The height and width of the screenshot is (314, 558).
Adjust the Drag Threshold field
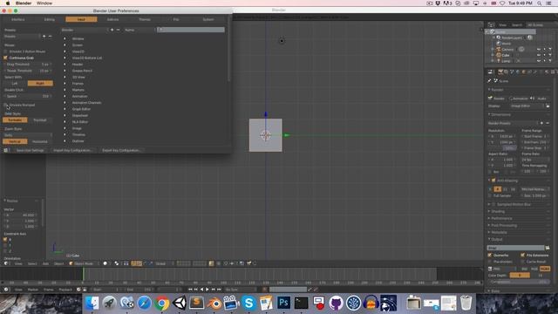pos(28,65)
